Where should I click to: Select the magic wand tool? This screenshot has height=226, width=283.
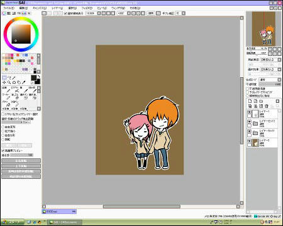(14, 78)
